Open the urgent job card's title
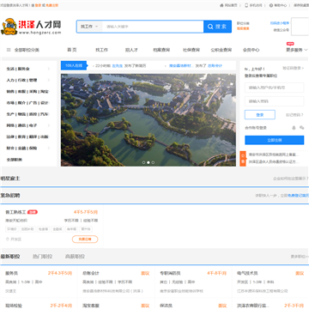The height and width of the screenshot is (309, 309). click(15, 212)
